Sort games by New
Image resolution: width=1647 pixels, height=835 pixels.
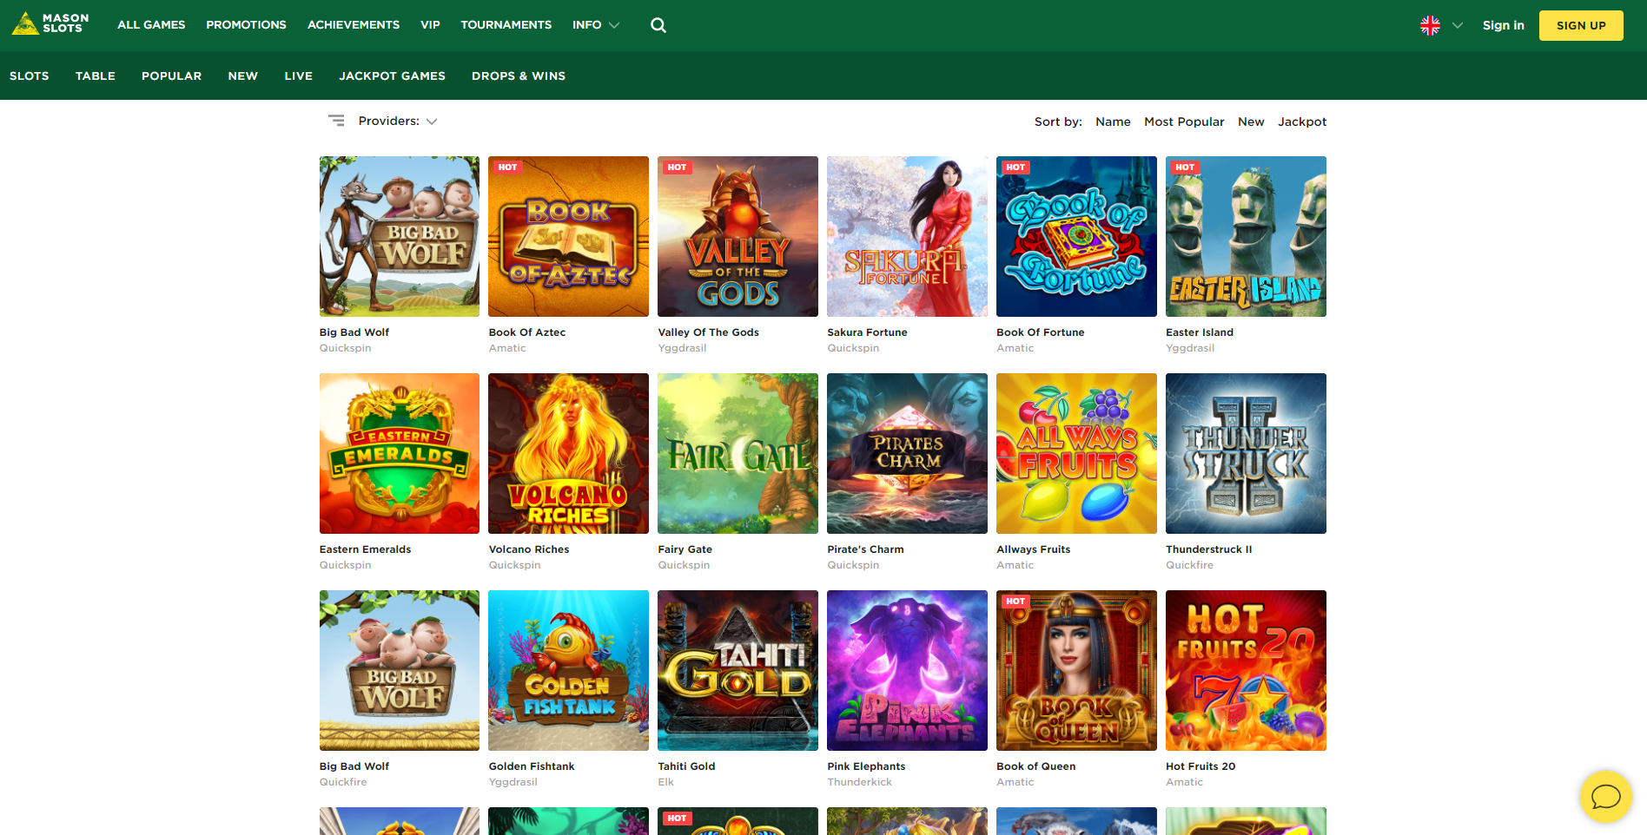click(1251, 122)
